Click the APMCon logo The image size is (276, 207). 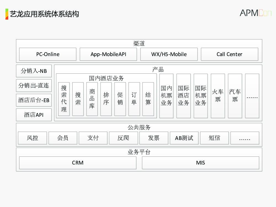click(255, 13)
